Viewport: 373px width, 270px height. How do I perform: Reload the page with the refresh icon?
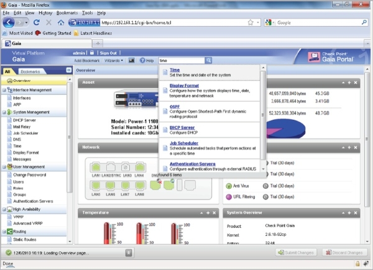[37, 22]
